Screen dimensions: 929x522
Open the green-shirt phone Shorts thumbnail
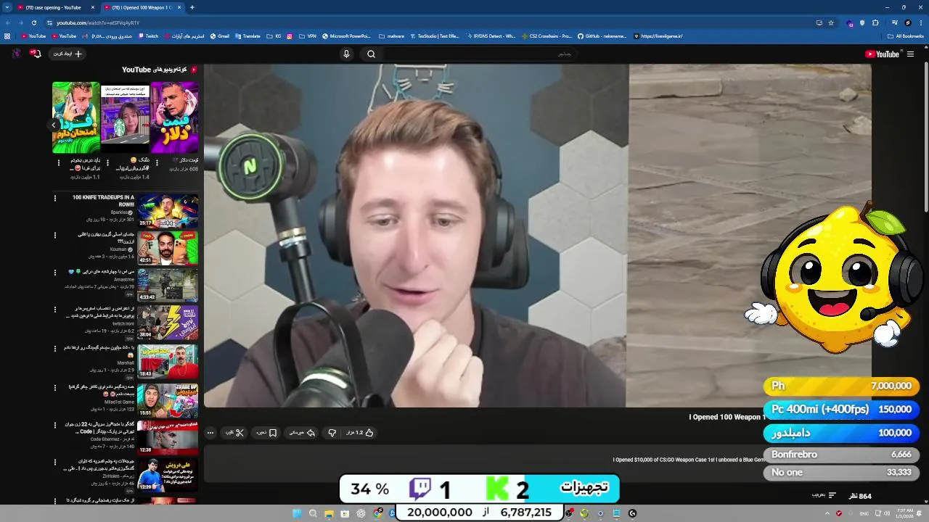(x=76, y=117)
